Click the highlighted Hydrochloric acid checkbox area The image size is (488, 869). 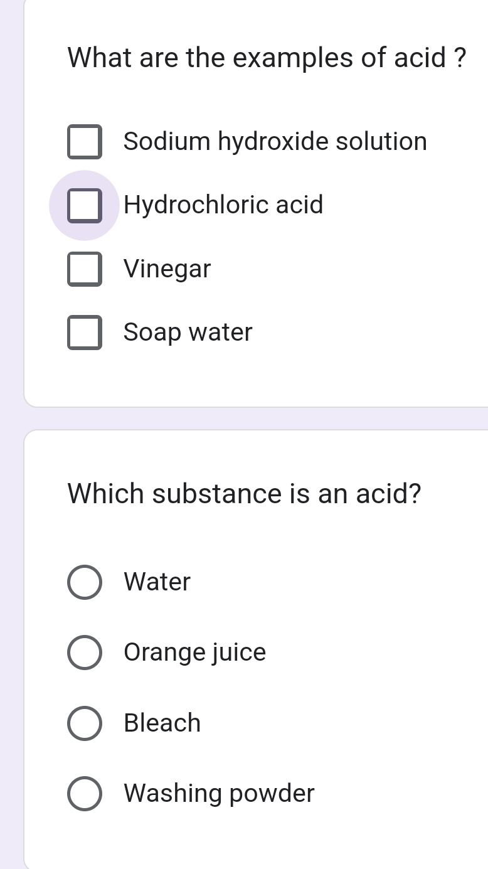85,205
